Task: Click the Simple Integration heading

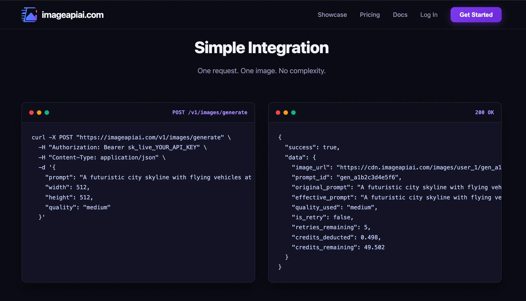Action: 262,48
